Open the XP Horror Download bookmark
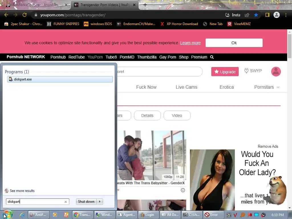 [179, 24]
